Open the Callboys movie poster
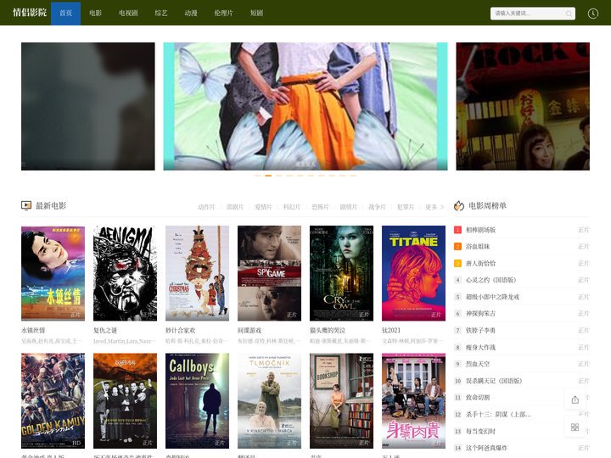611x458 pixels. pos(197,400)
